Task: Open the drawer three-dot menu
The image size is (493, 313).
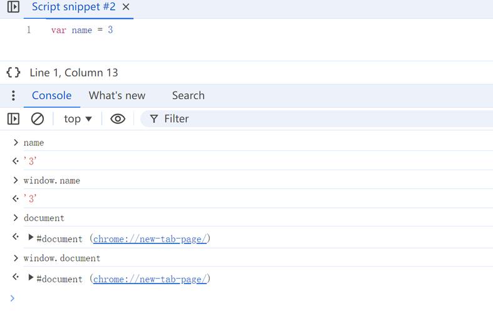Action: click(x=13, y=96)
